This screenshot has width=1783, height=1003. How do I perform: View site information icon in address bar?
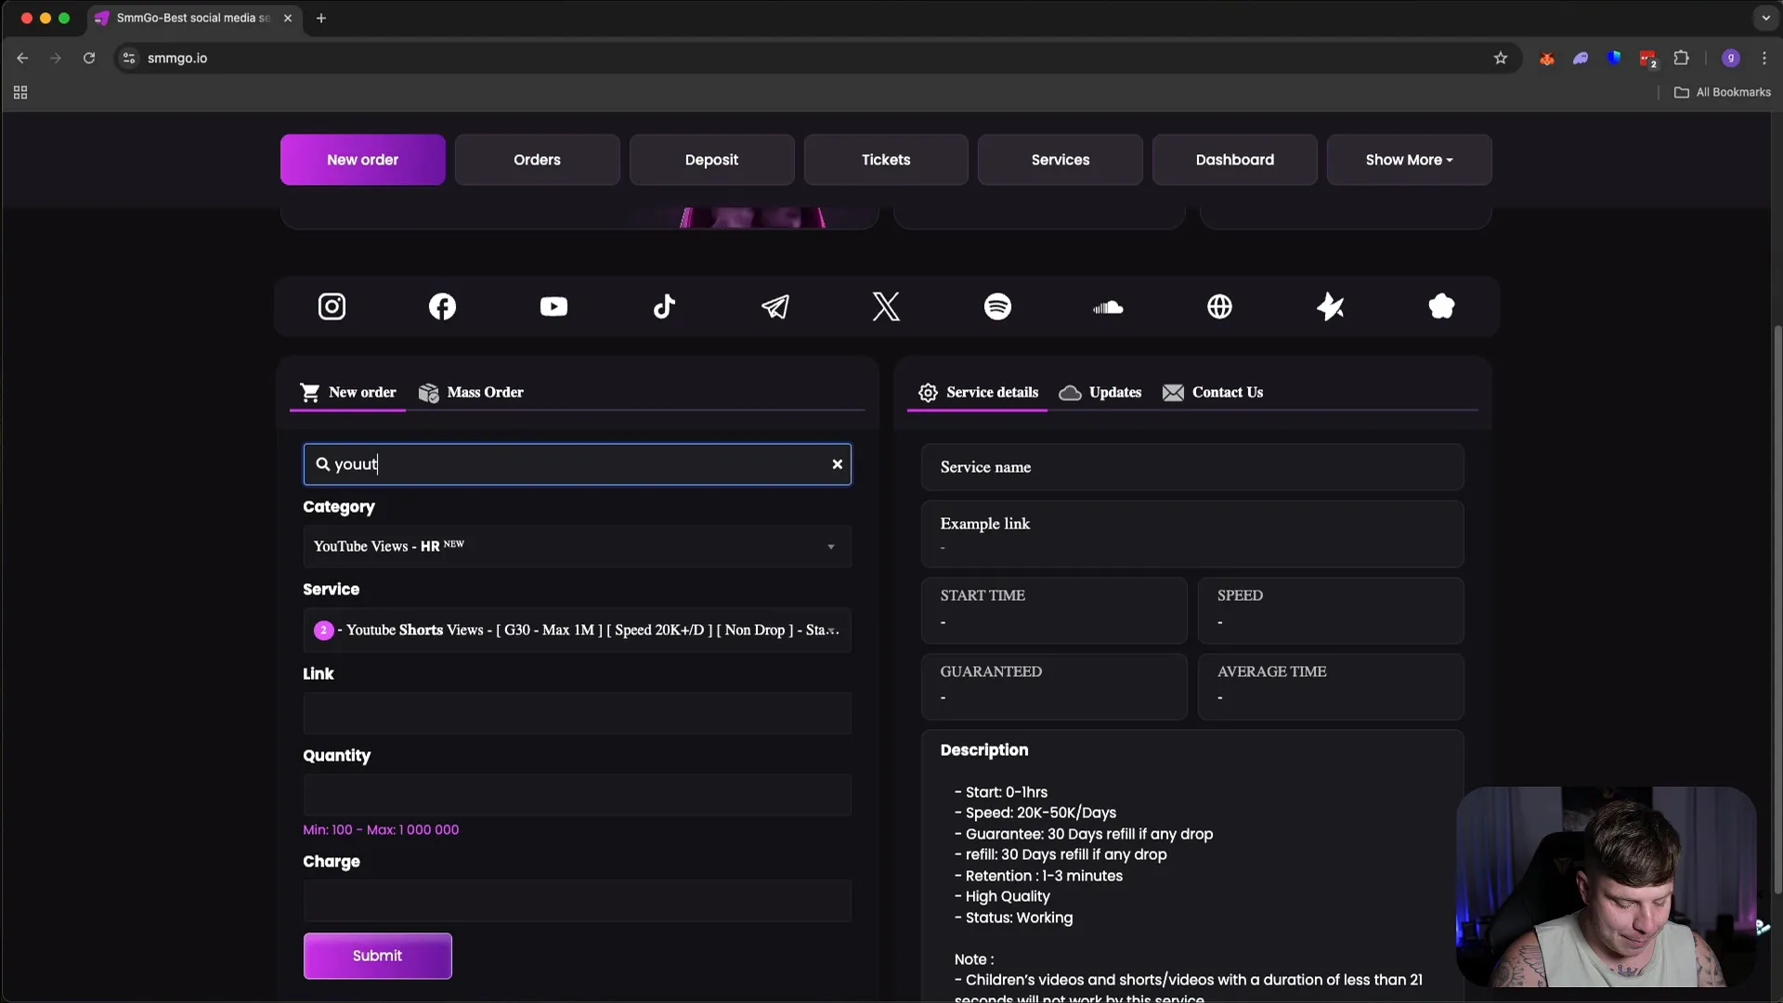[x=129, y=58]
